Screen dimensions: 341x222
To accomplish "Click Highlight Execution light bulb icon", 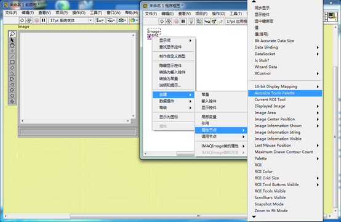I will click(191, 22).
